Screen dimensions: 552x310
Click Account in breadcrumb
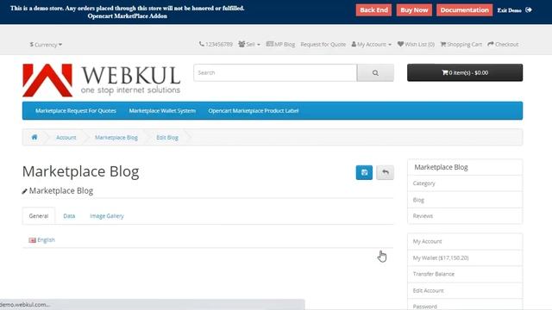click(66, 138)
